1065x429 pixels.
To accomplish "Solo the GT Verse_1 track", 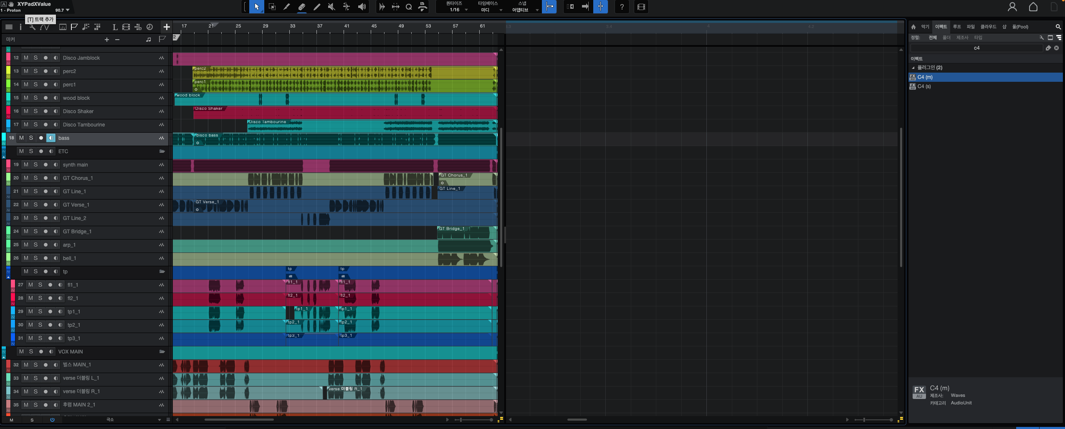I will [35, 204].
